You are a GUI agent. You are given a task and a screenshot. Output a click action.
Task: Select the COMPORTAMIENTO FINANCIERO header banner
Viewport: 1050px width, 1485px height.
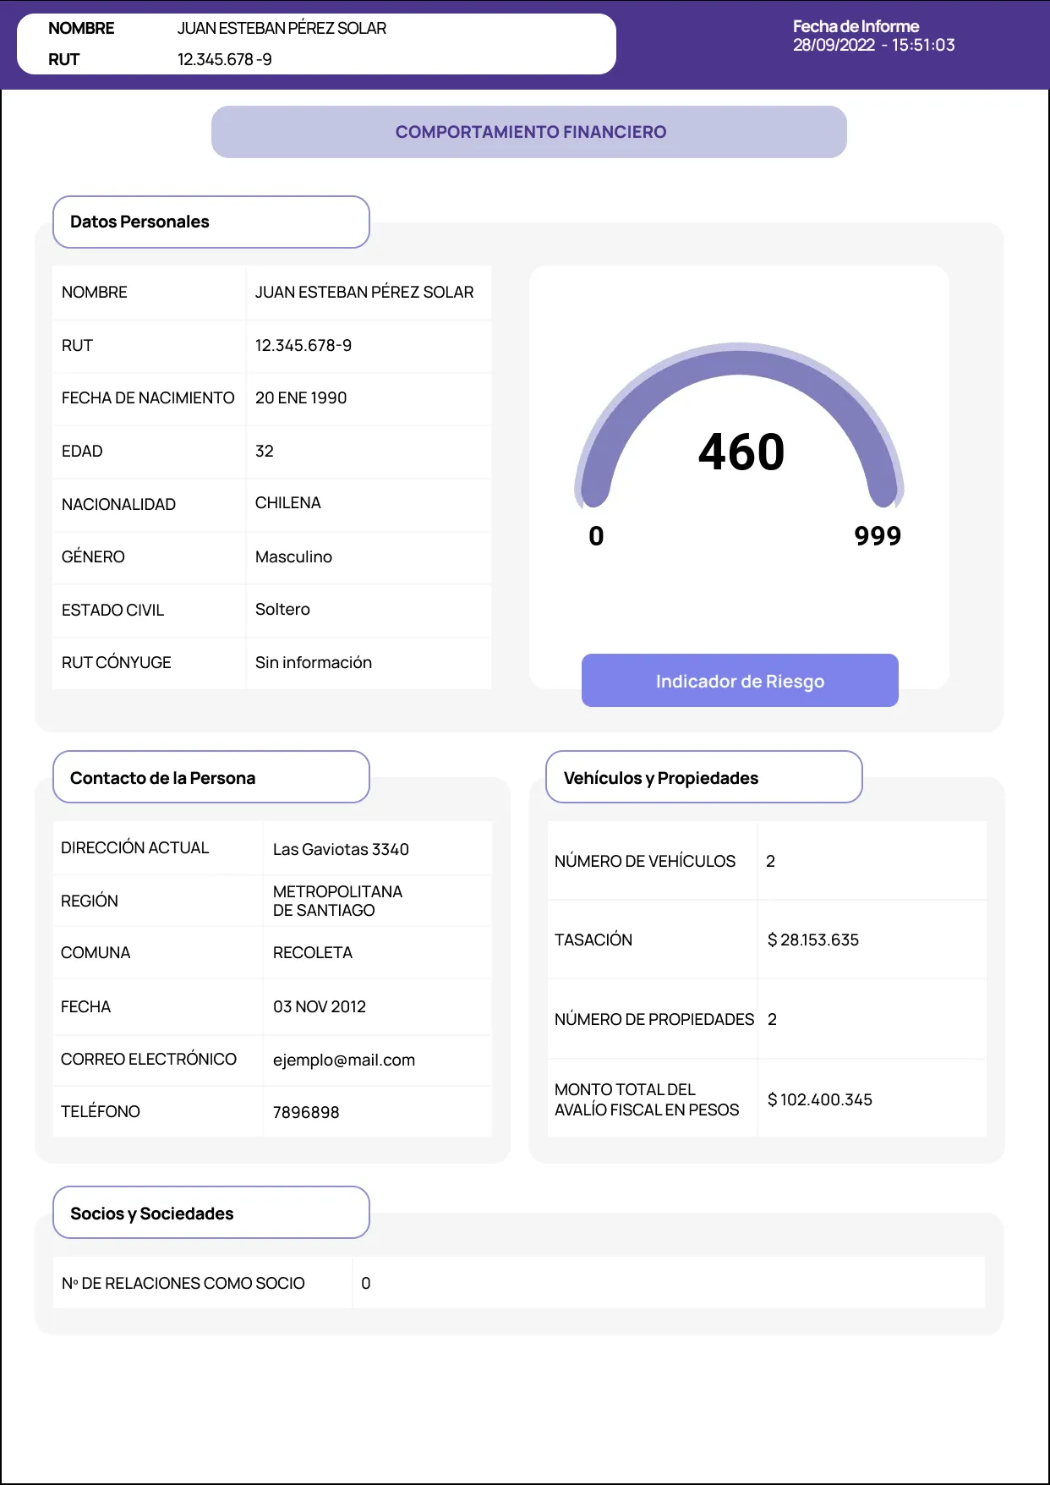[x=529, y=132]
